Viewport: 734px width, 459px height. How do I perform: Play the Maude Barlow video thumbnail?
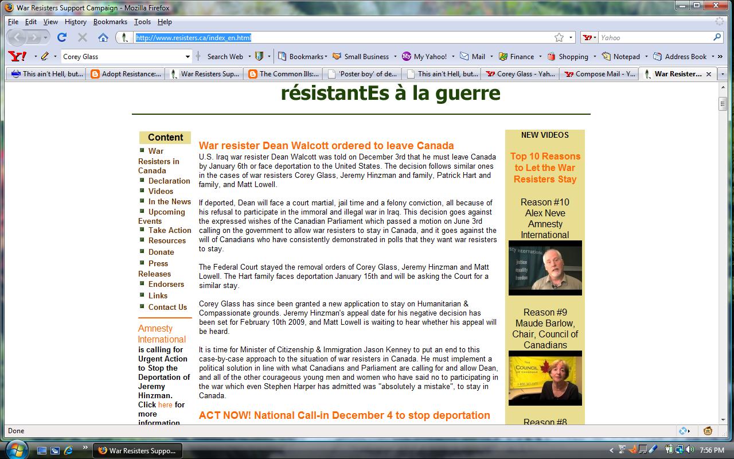click(545, 378)
